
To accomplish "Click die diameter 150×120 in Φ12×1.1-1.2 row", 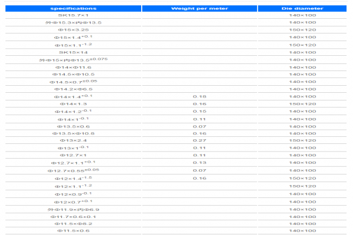I will coord(302,186).
